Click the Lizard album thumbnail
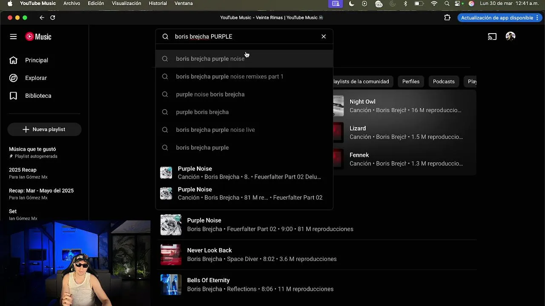Screen dimensions: 545x306 [338, 133]
